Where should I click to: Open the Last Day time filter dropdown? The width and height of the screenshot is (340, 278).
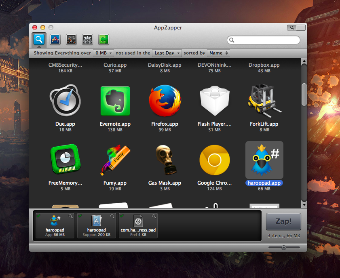167,53
